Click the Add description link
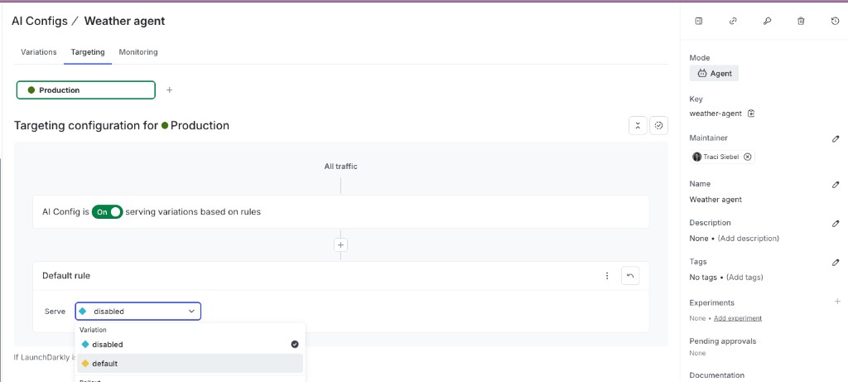Viewport: 848px width, 382px height. coord(749,238)
